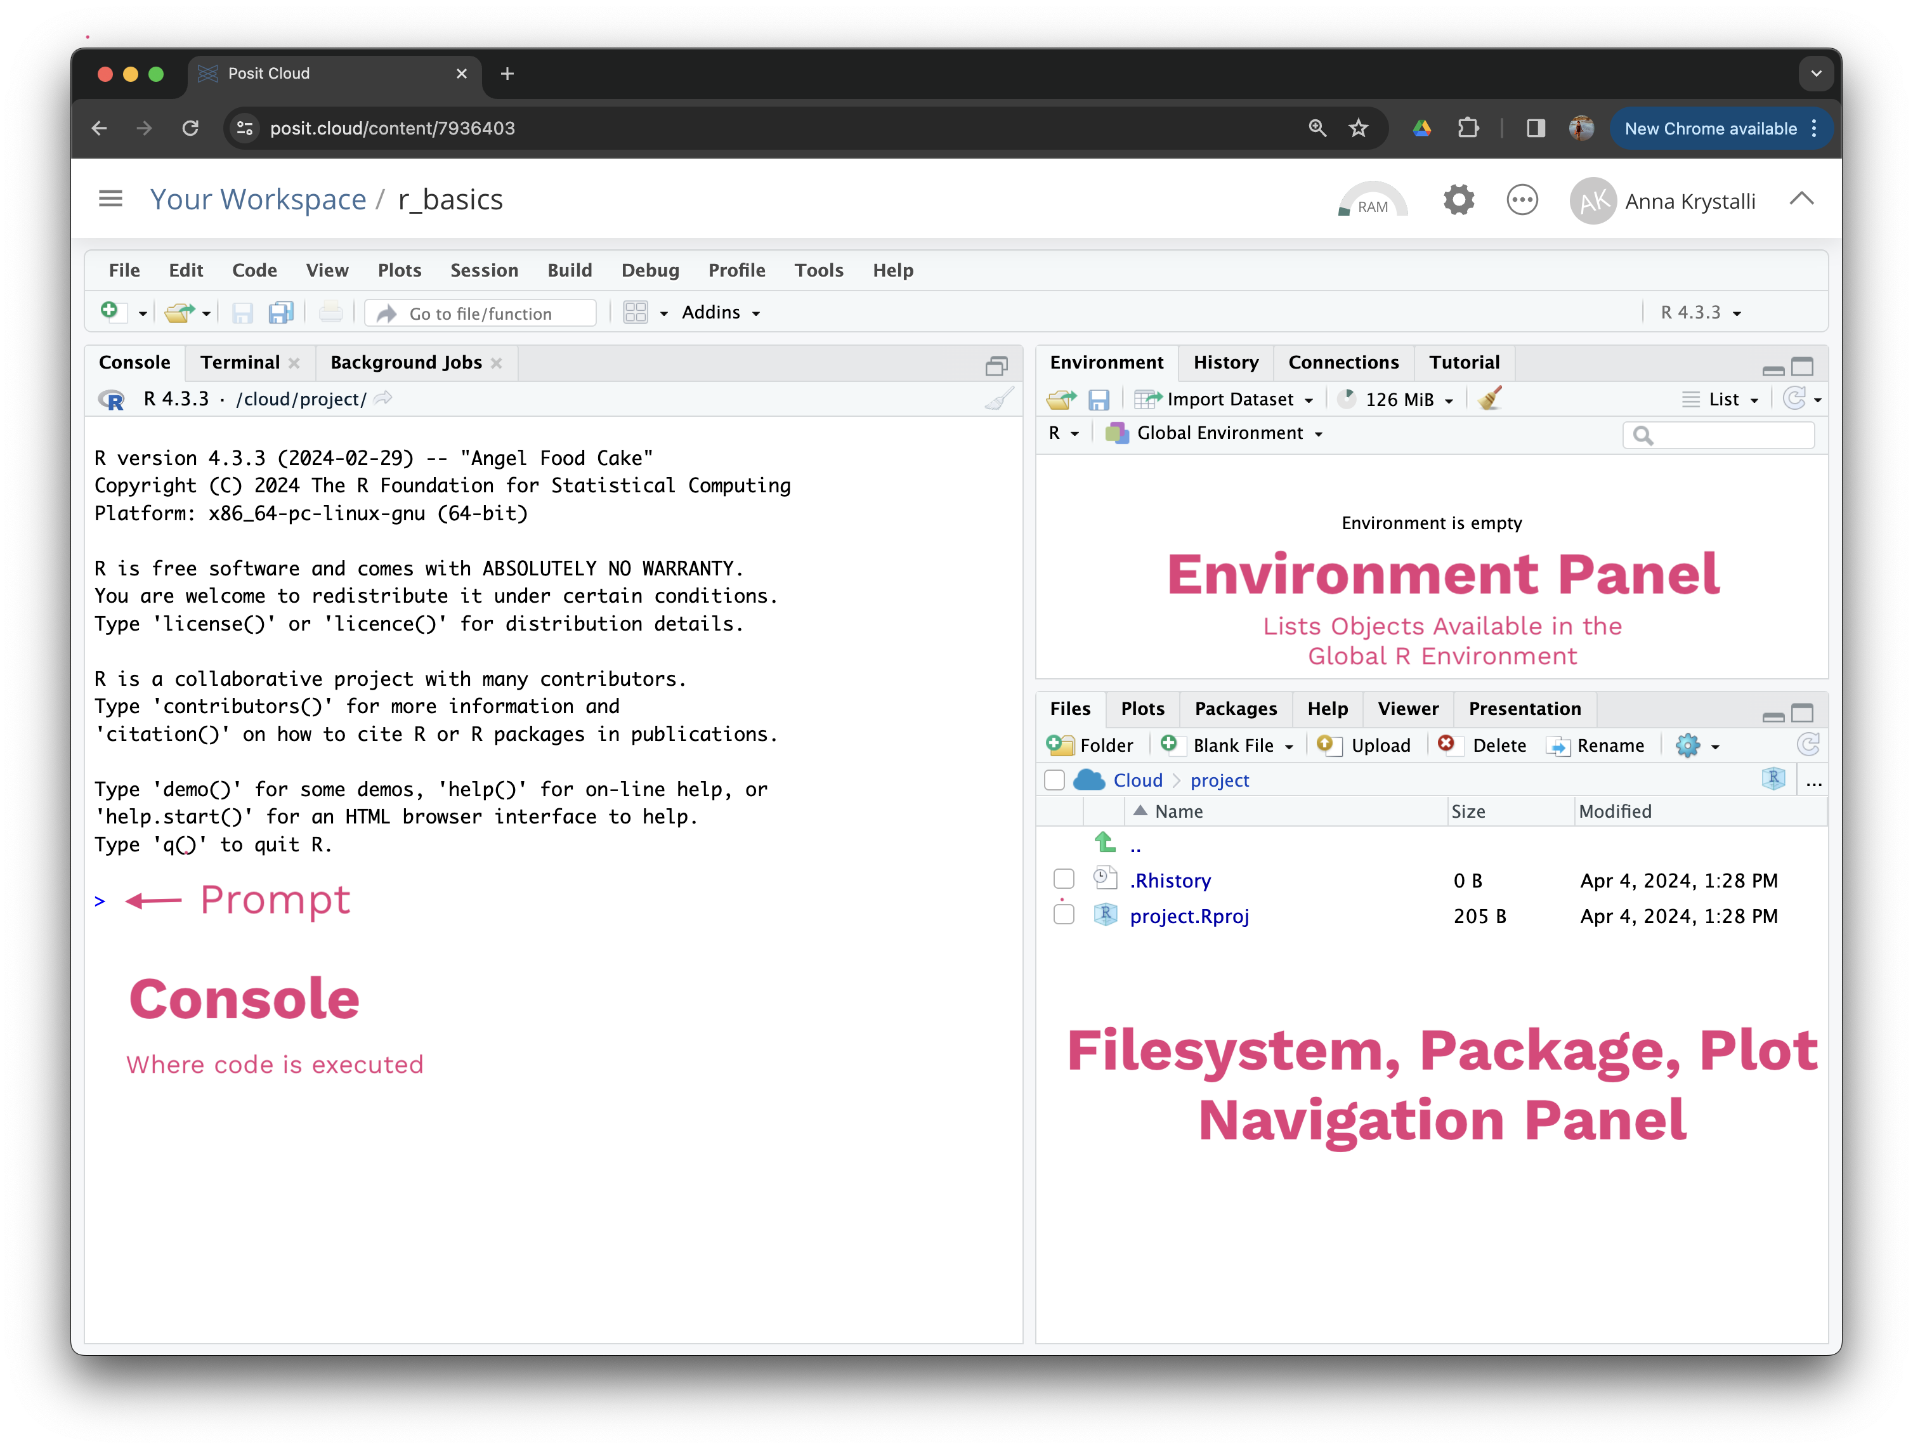Click the Open File folder icon

tap(179, 312)
